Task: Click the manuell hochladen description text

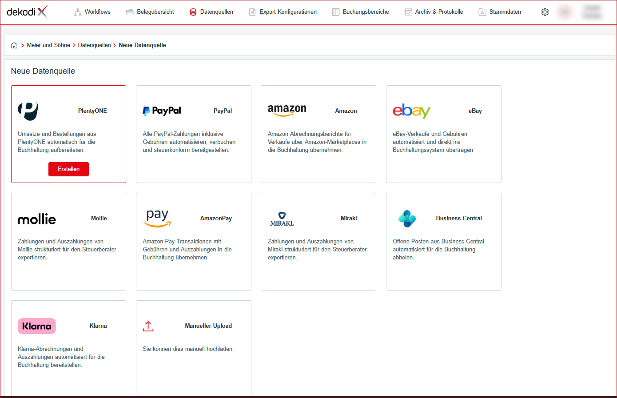Action: click(x=188, y=349)
